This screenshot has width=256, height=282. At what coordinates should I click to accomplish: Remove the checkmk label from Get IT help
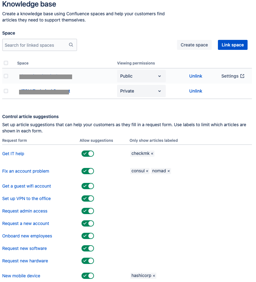click(152, 154)
